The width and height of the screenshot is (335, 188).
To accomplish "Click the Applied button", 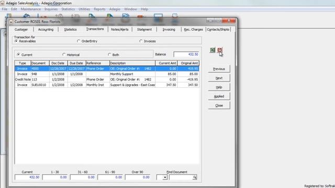I will [219, 96].
